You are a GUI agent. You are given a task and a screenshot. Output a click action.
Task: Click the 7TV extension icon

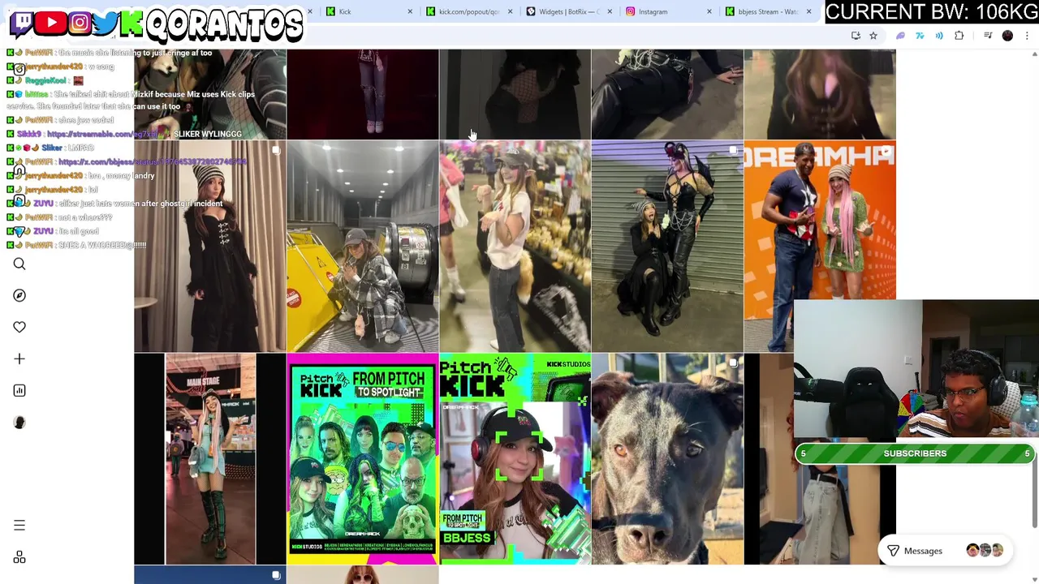(x=920, y=36)
